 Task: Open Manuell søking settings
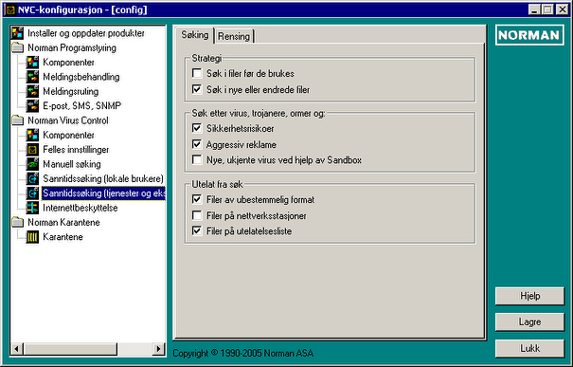pyautogui.click(x=72, y=164)
